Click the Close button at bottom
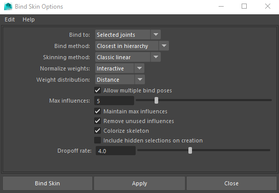 231,183
